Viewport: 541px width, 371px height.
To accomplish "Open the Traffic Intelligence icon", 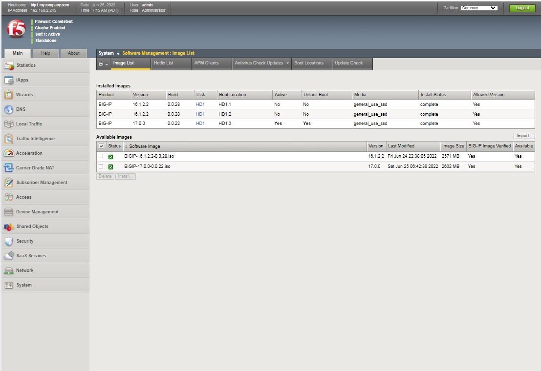I will (9, 139).
